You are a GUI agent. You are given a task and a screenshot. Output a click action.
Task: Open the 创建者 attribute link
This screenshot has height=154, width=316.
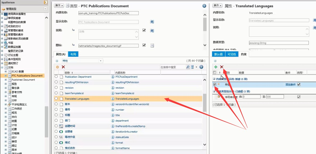(x=69, y=132)
